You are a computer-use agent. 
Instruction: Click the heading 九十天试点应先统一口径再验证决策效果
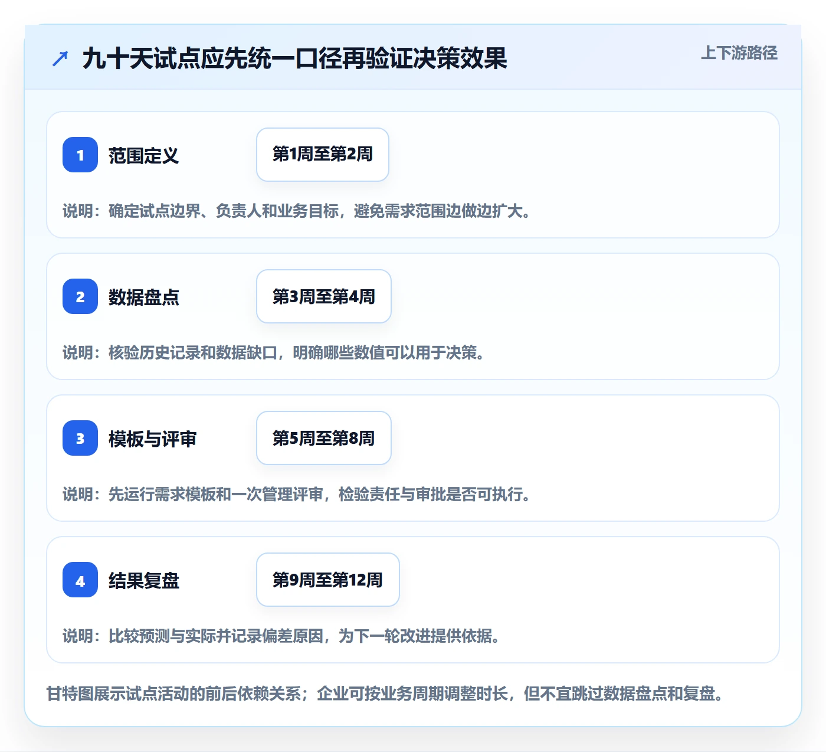pyautogui.click(x=295, y=58)
